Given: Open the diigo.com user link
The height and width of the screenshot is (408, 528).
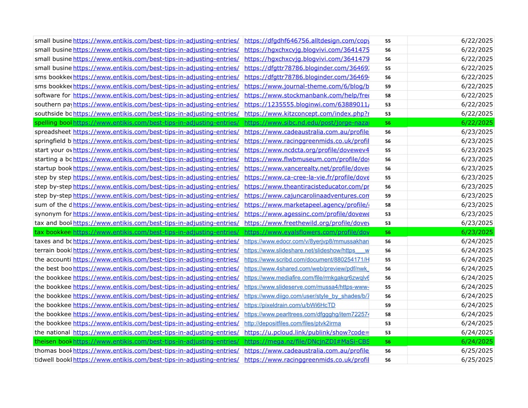Looking at the screenshot, I should point(306,296).
